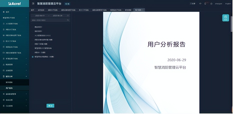The width and height of the screenshot is (233, 114).
Task: Click the 确定 confirm button
Action: tap(50, 106)
